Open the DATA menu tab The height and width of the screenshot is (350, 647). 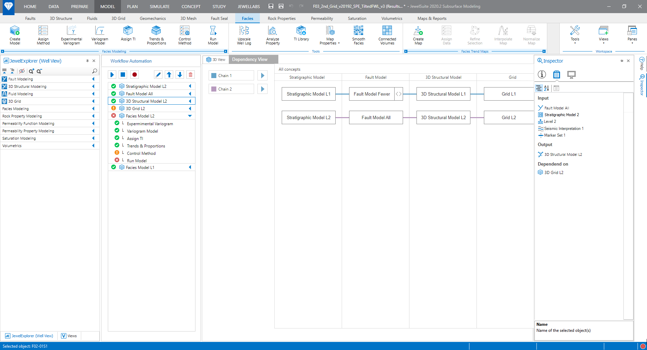(x=54, y=6)
